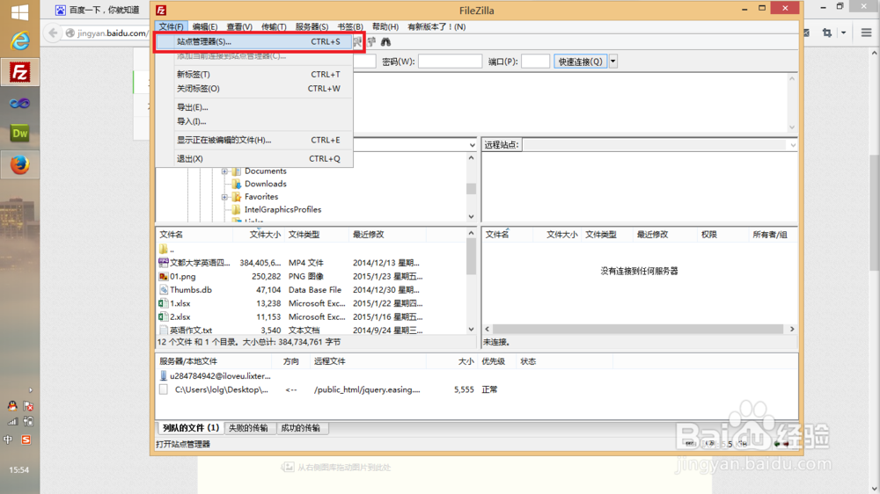
Task: Click local file list vertical scrollbar thumb
Action: (x=472, y=258)
